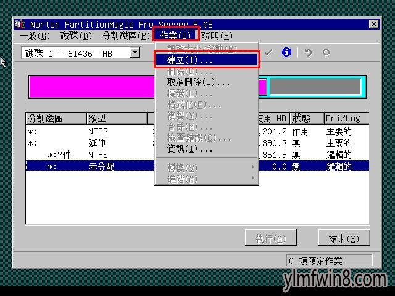Click the apply checkmark toolbar icon
395x296 pixels.
pyautogui.click(x=269, y=52)
